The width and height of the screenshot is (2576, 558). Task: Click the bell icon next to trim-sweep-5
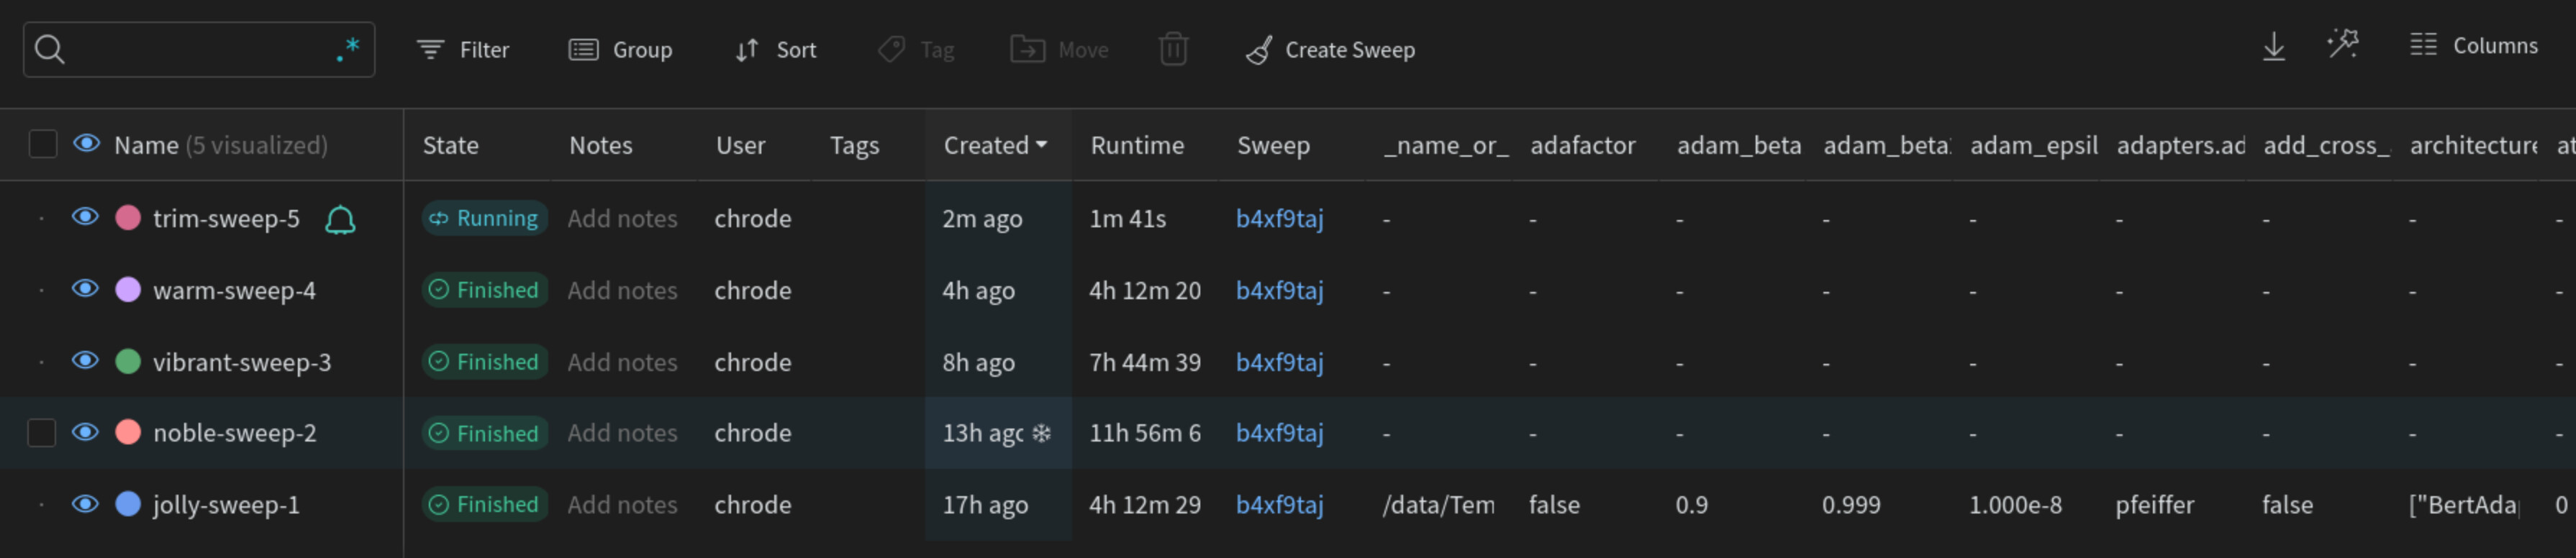340,219
